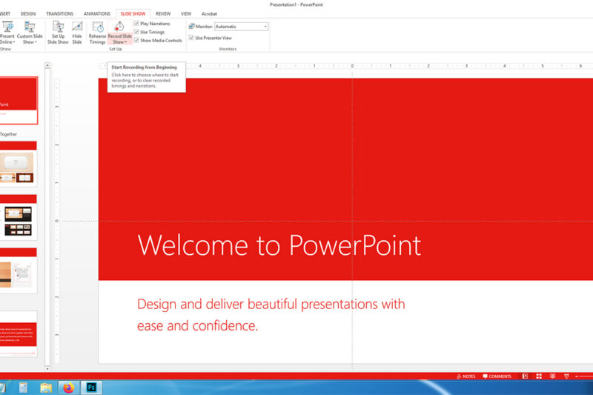Image resolution: width=593 pixels, height=395 pixels.
Task: Click the Welcome to PowerPoint title text
Action: click(x=279, y=245)
